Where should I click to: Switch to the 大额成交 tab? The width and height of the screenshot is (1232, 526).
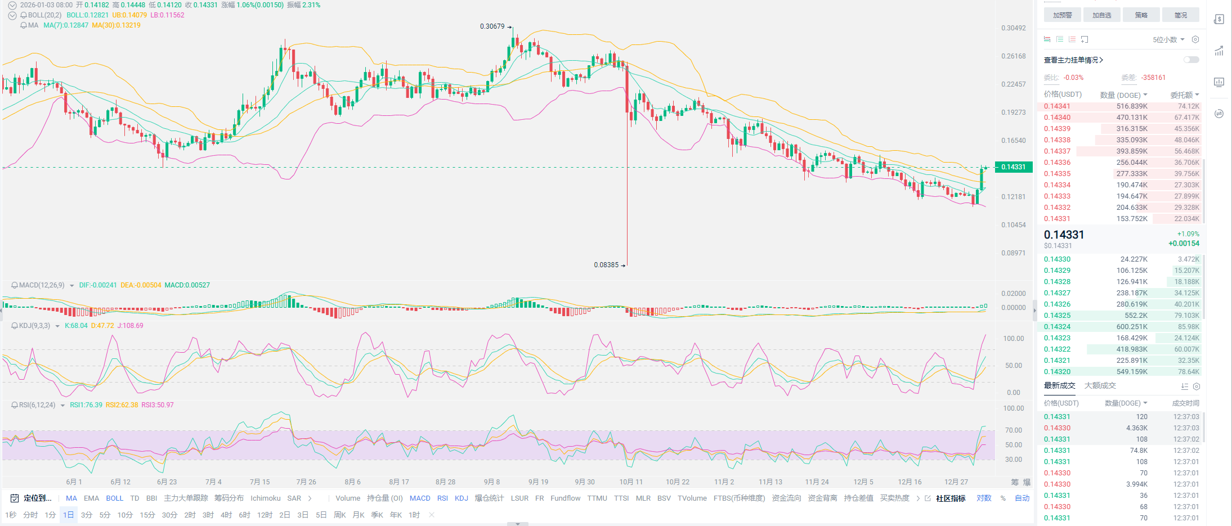1100,386
